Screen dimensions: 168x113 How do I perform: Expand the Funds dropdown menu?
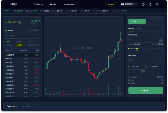click(x=54, y=4)
